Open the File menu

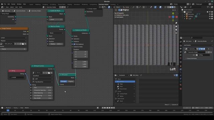pos(5,4)
